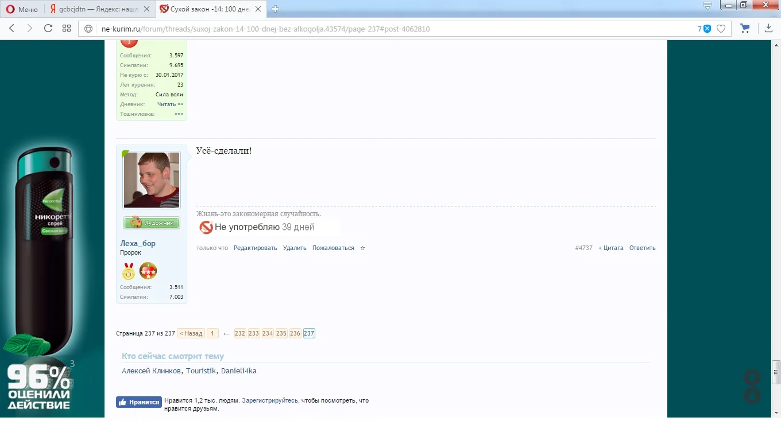Viewport: 781px width, 429px height.
Task: Go to thread page 232
Action: point(239,333)
